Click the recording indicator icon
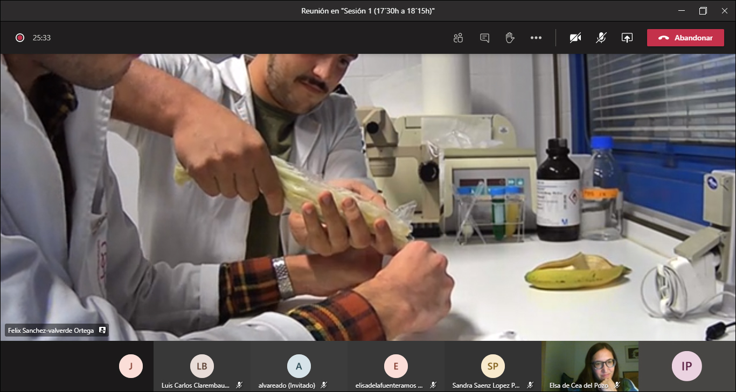Image resolution: width=736 pixels, height=392 pixels. pyautogui.click(x=20, y=38)
